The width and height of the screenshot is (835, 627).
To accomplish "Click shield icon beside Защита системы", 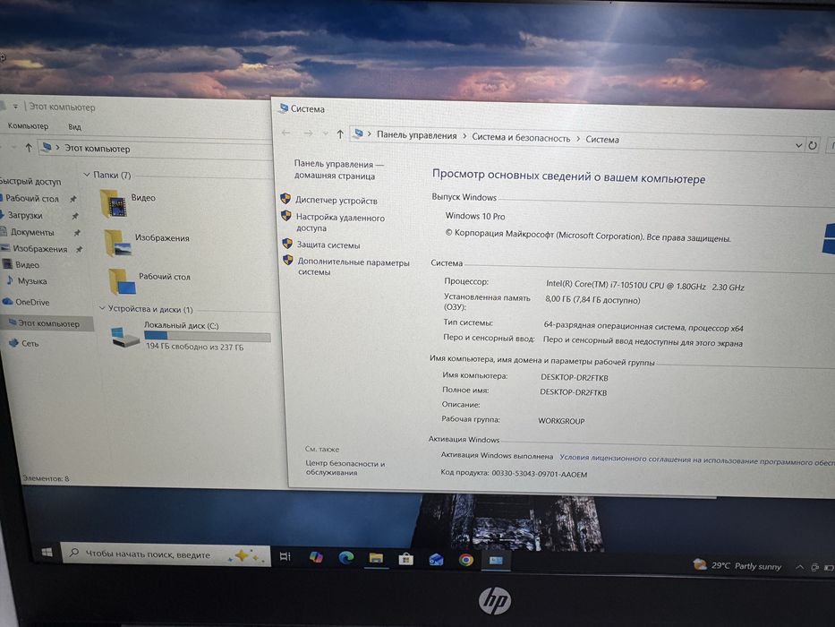I will click(287, 244).
